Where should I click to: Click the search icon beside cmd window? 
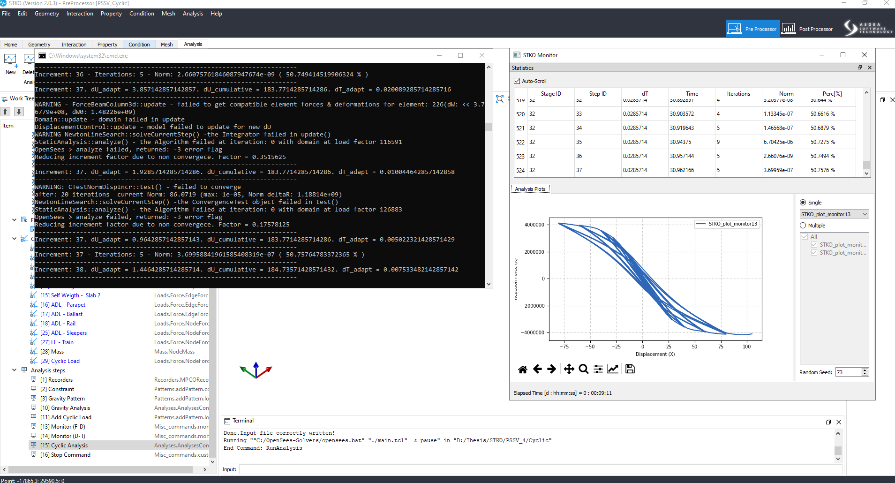pos(500,99)
